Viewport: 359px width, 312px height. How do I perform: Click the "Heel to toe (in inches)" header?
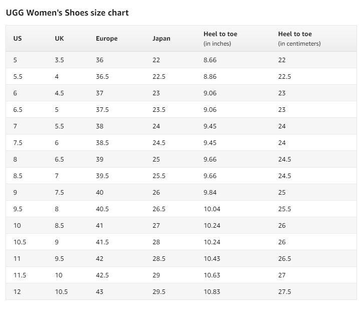pos(220,39)
